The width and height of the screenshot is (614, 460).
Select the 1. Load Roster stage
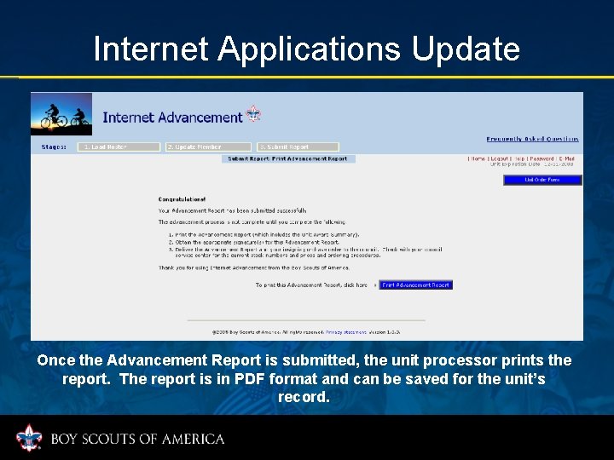[119, 147]
